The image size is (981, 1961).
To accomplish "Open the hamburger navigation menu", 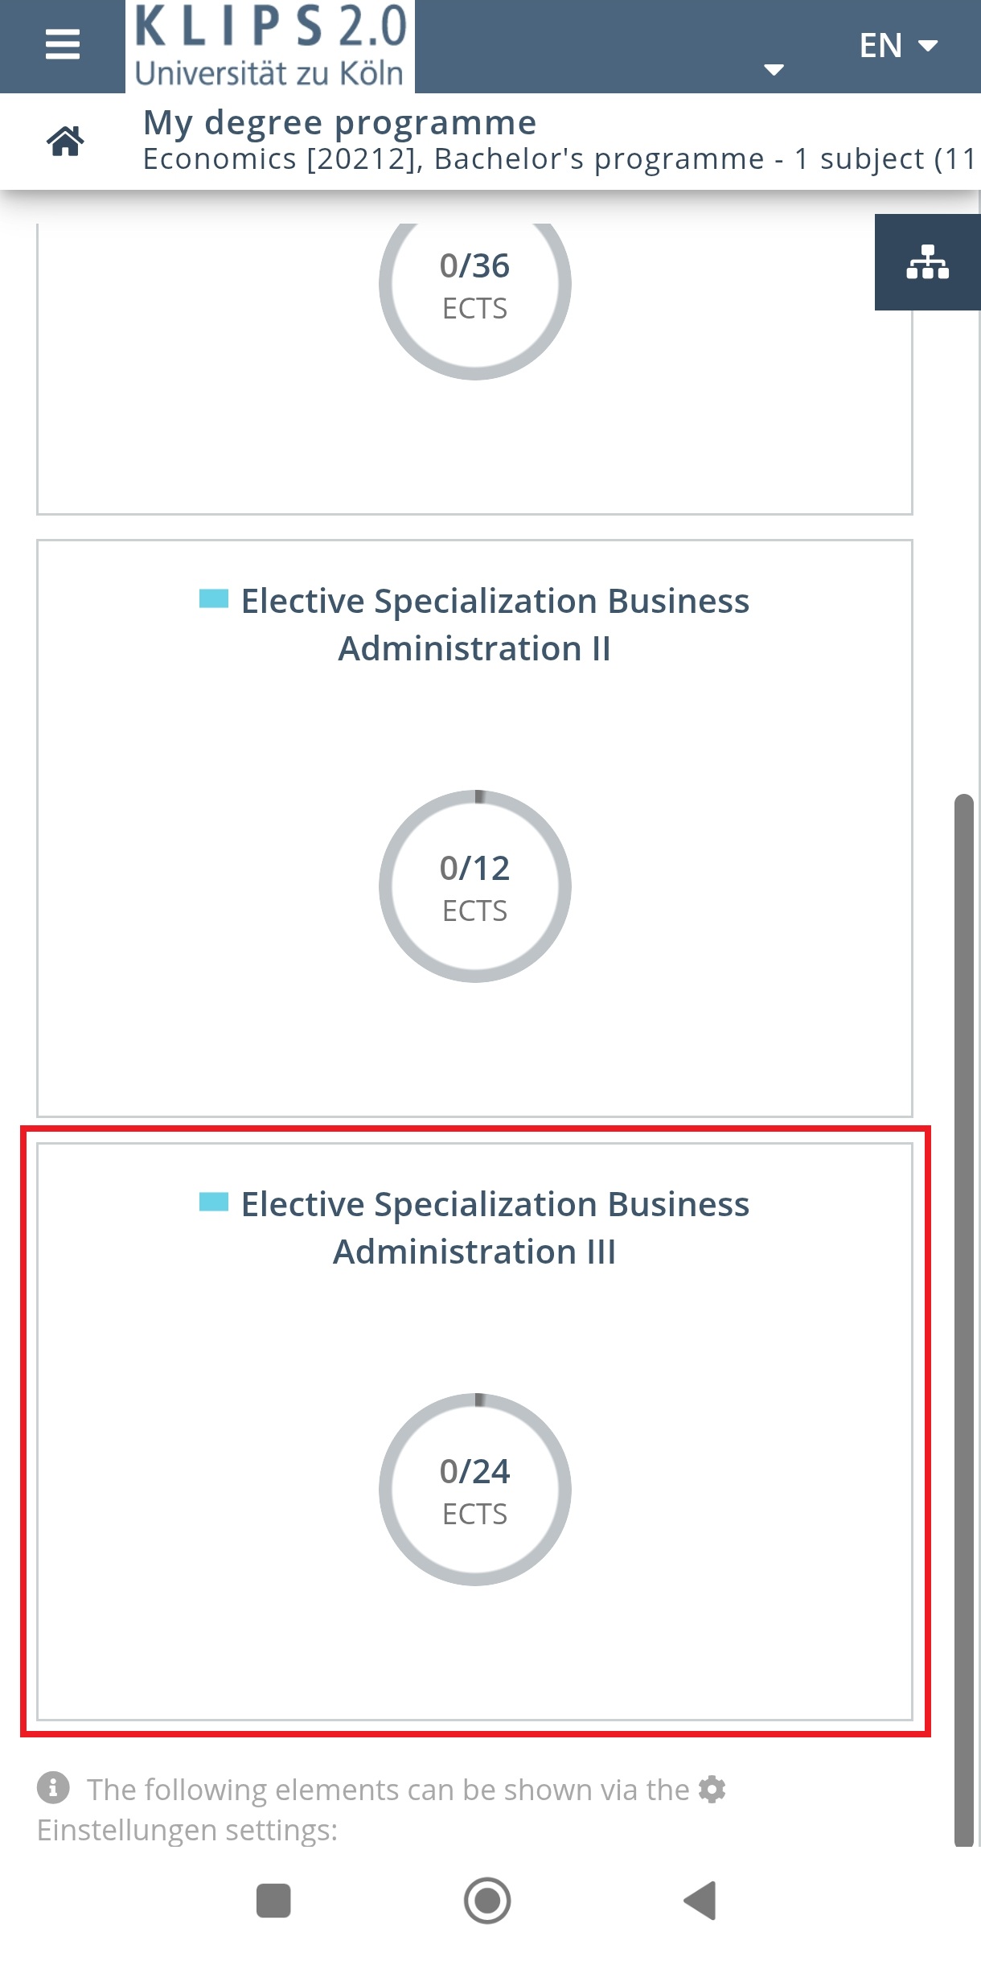I will (63, 45).
